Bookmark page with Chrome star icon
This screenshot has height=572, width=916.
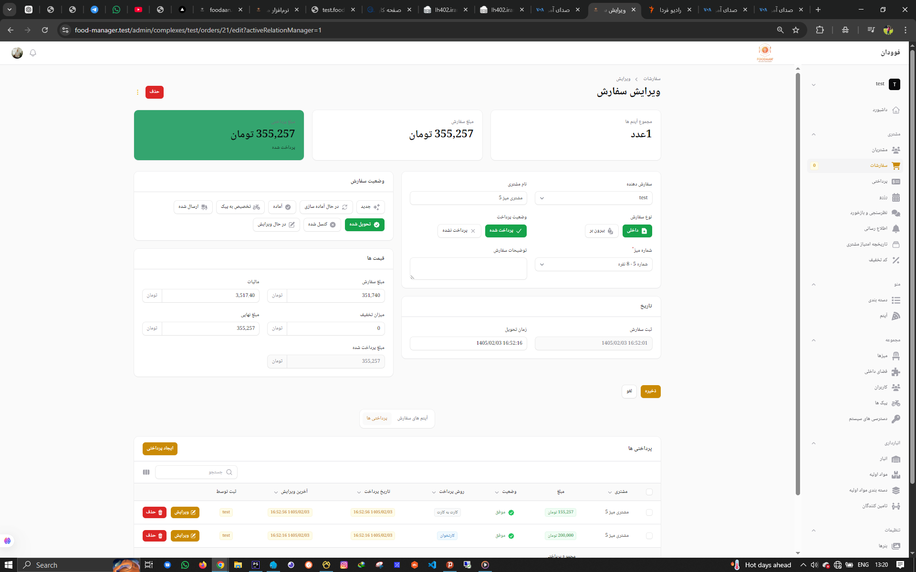pyautogui.click(x=796, y=30)
